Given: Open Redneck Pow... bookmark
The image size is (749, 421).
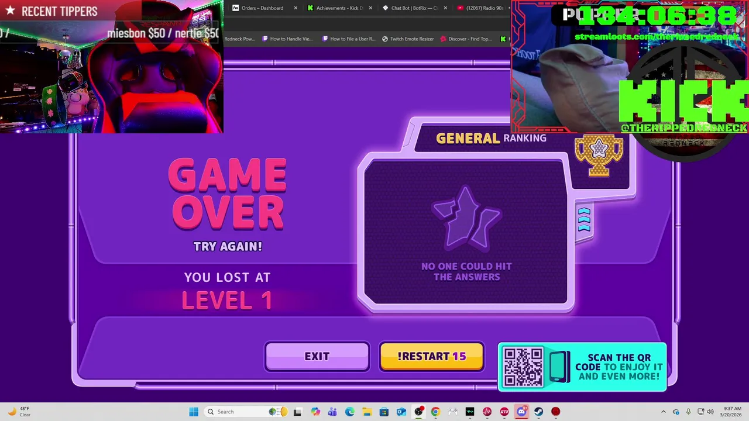Looking at the screenshot, I should tap(240, 39).
